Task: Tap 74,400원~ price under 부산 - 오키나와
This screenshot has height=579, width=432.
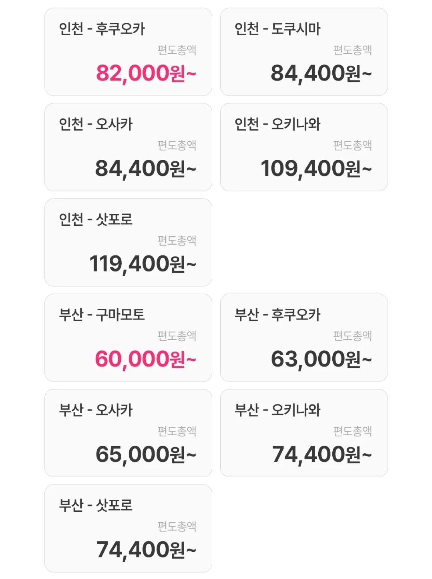Action: (322, 454)
